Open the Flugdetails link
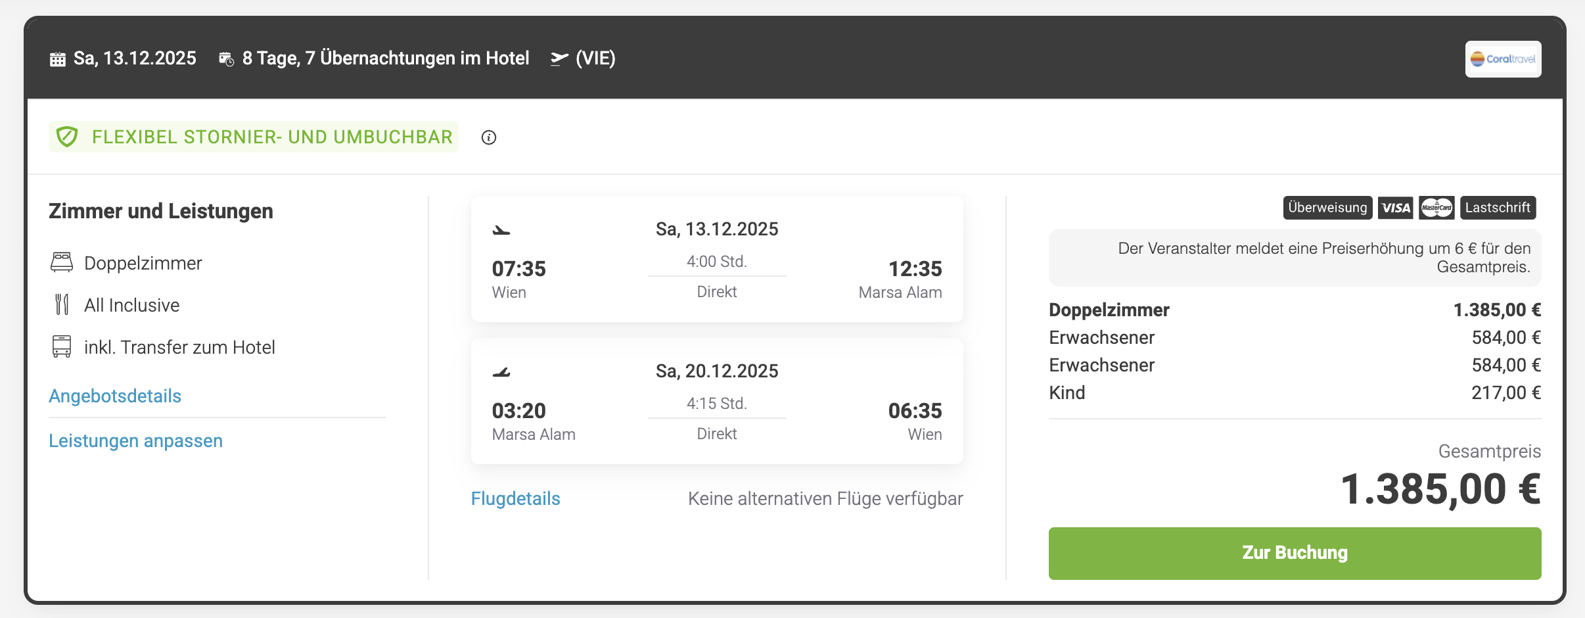 515,498
